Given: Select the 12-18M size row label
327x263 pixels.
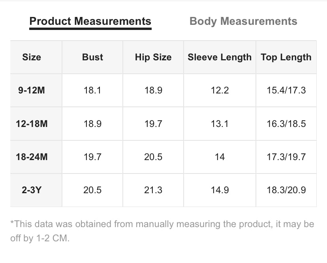Looking at the screenshot, I should 32,124.
